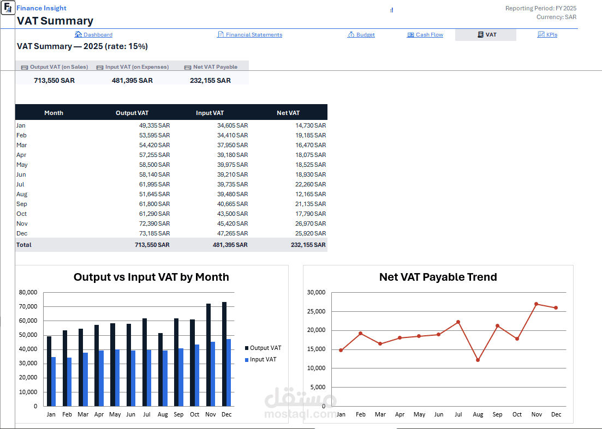Click the December Output VAT bar
This screenshot has width=602, height=429.
pos(224,354)
